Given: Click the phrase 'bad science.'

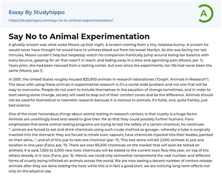Looking at the screenshot, I should point(20,105).
